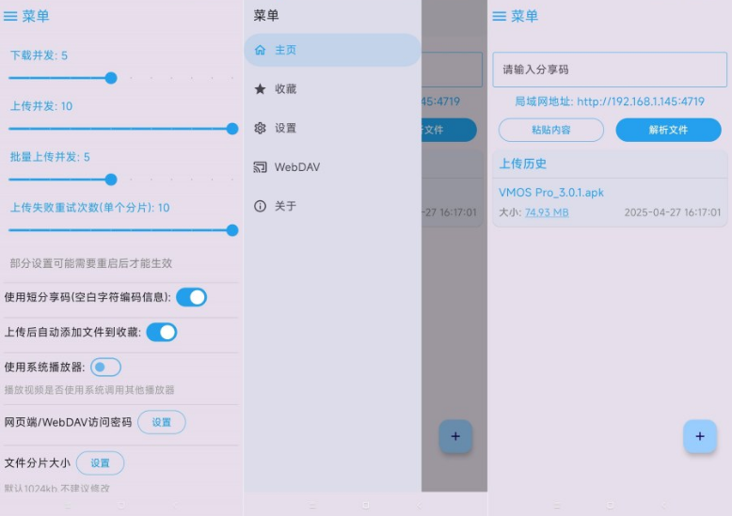Image resolution: width=732 pixels, height=516 pixels.
Task: Select 关于 menu item
Action: [332, 206]
